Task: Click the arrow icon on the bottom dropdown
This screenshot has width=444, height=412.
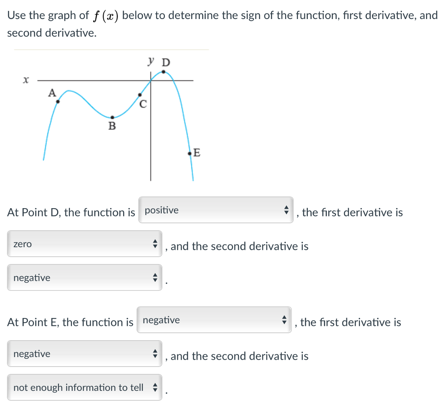Action: [x=155, y=387]
